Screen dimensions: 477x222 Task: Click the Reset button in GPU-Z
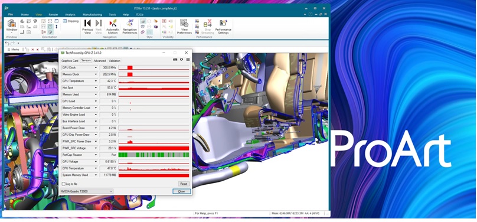184,184
